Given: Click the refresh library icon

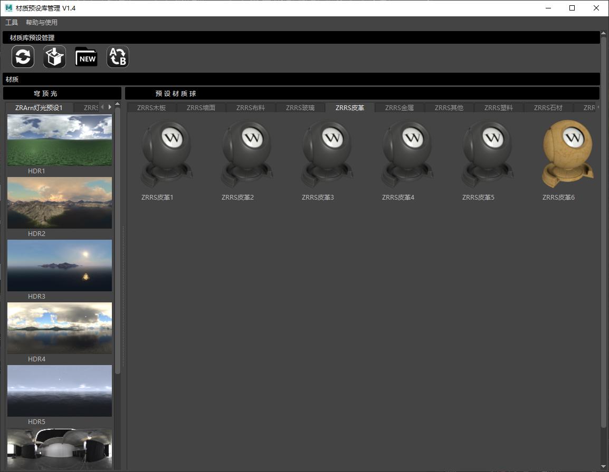Looking at the screenshot, I should [x=23, y=57].
